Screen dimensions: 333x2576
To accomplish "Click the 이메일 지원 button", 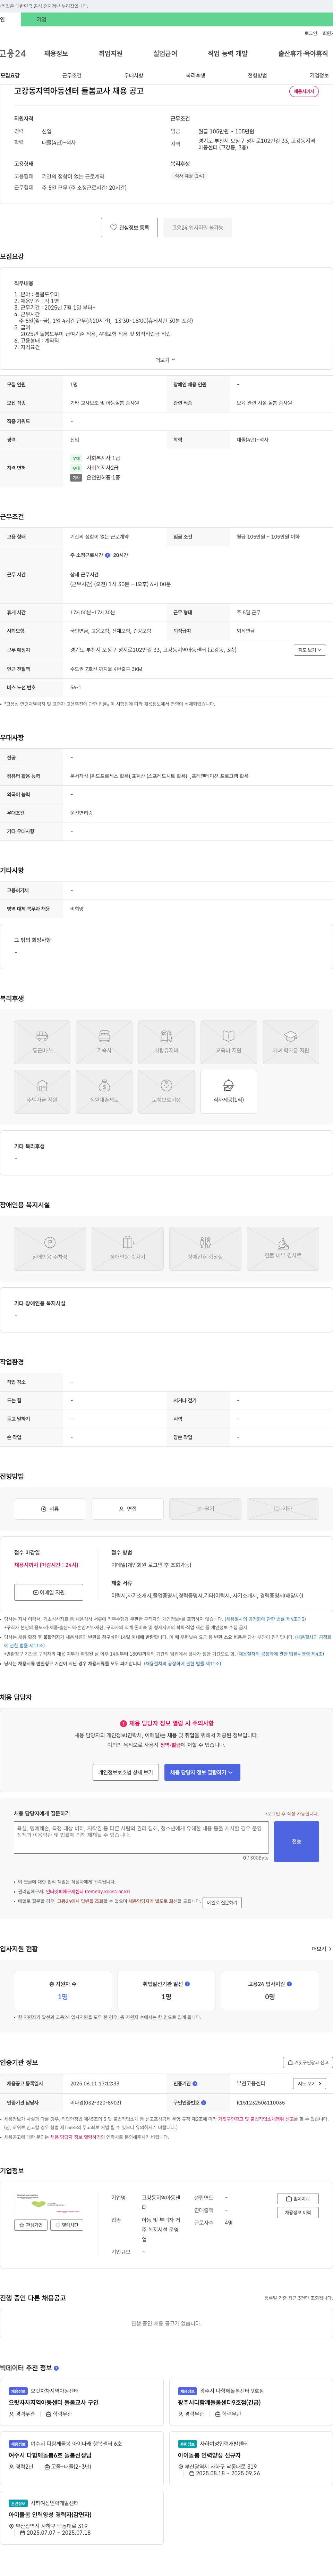I will click(49, 1592).
